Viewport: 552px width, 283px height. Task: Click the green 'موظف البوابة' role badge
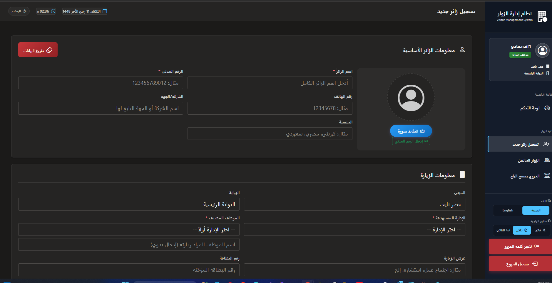[520, 55]
